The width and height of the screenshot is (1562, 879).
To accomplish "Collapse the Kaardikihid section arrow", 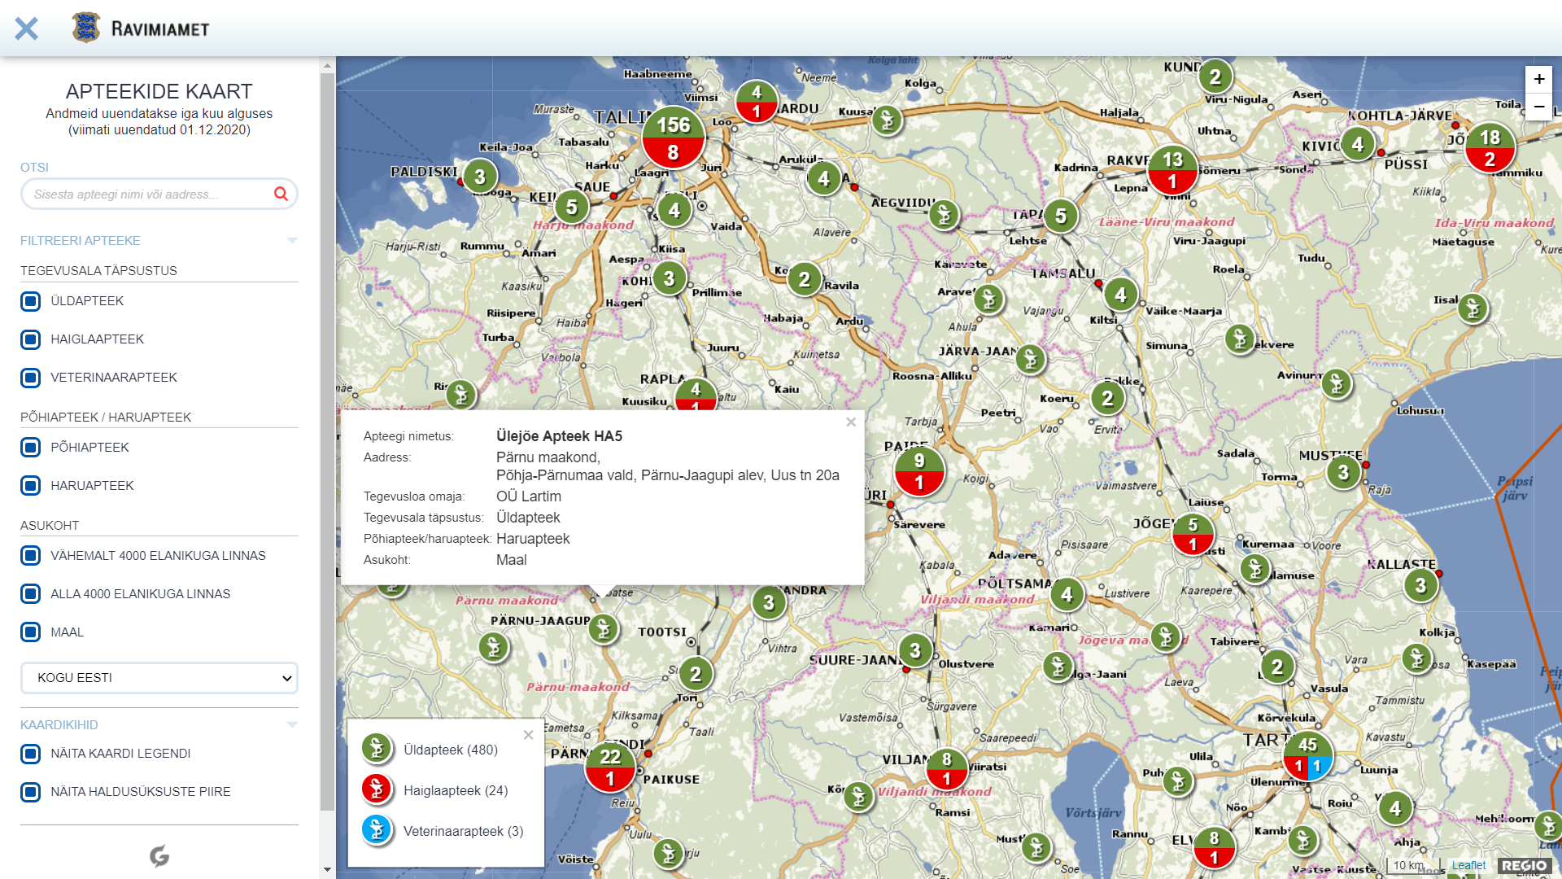I will click(x=293, y=724).
